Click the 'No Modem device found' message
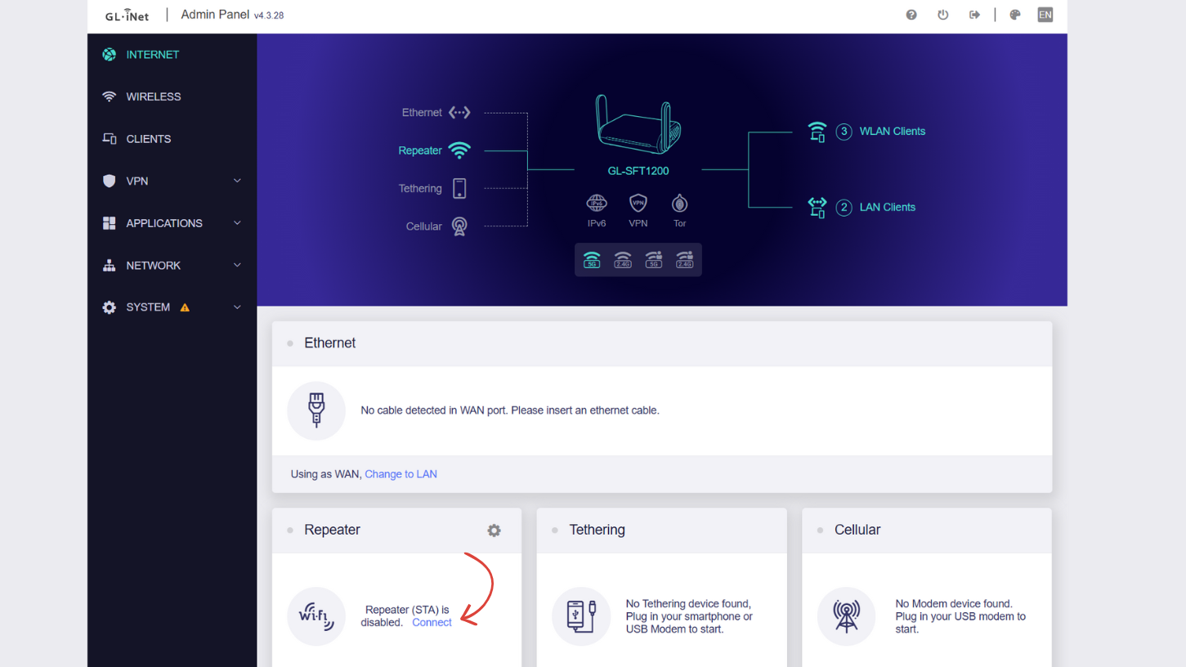 960,616
